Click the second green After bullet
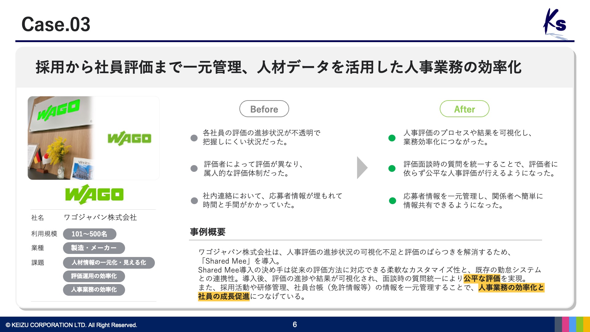 [x=392, y=168]
